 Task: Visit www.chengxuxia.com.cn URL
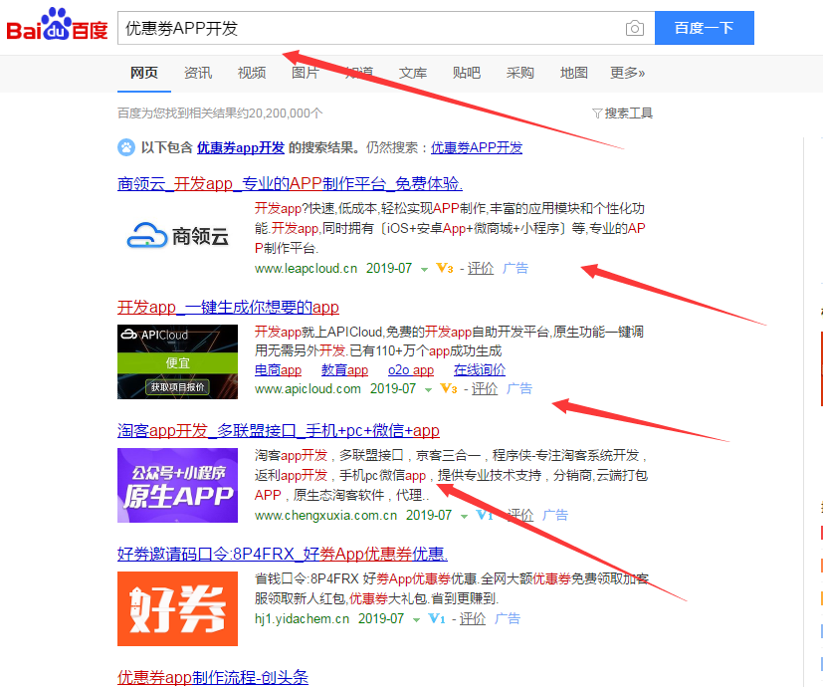(x=326, y=516)
